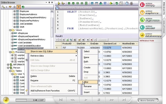Click the grey favorites star icon
This screenshot has width=166, height=104.
click(x=14, y=7)
